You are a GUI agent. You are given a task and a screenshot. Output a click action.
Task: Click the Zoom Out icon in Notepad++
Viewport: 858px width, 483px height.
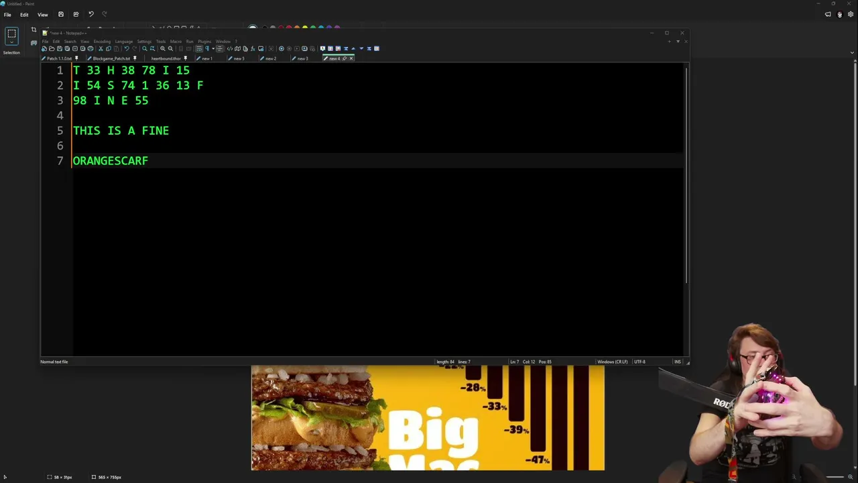[x=170, y=48]
